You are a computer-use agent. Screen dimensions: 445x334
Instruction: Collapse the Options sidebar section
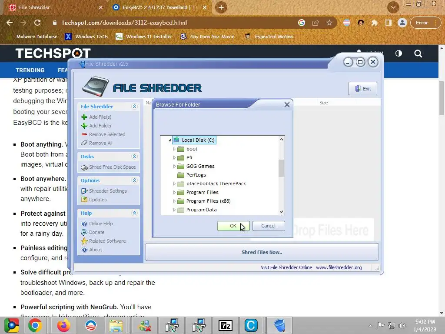tap(135, 180)
